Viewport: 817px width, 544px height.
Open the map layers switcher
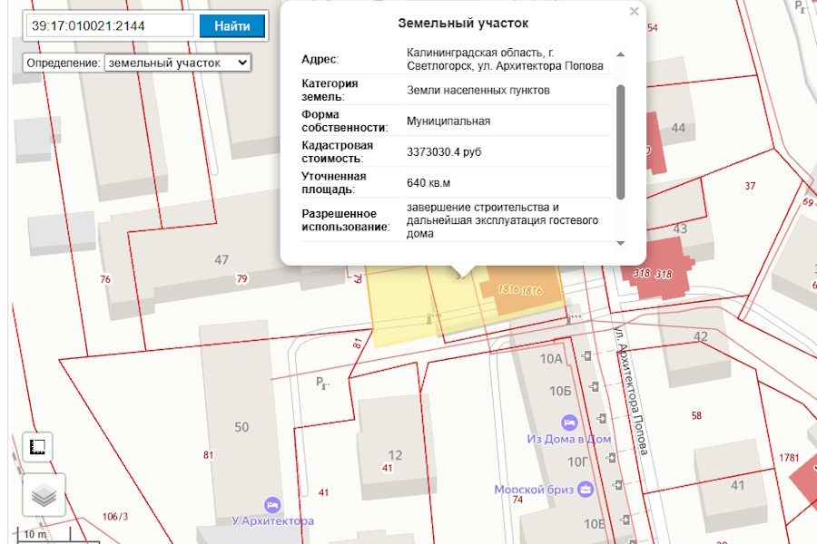[44, 495]
